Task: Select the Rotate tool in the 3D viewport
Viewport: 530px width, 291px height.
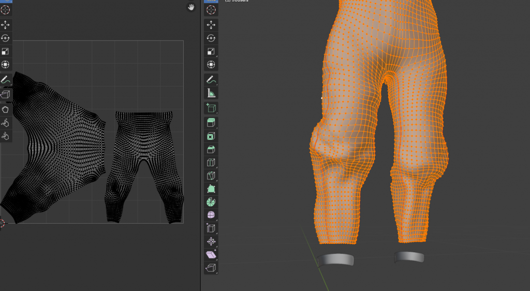Action: [x=211, y=38]
